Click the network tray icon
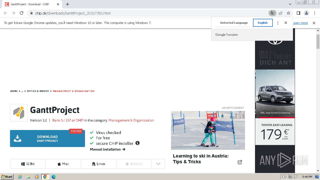 click(290, 177)
